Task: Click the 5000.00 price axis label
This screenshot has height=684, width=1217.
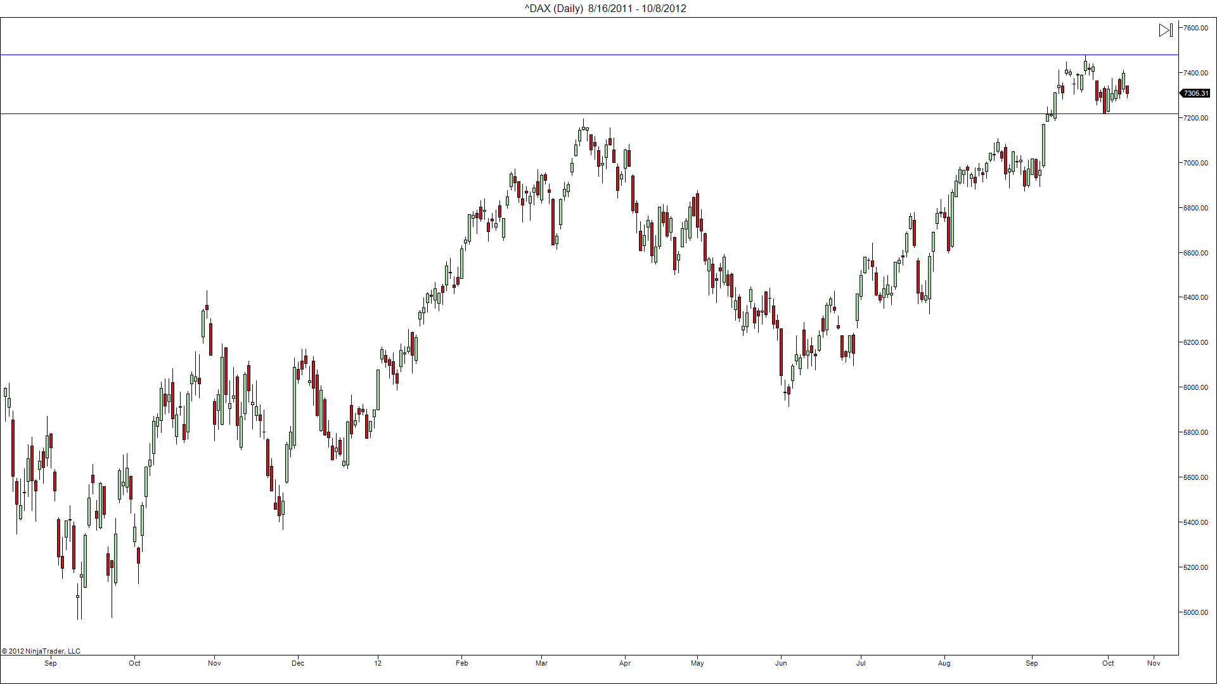Action: coord(1195,612)
